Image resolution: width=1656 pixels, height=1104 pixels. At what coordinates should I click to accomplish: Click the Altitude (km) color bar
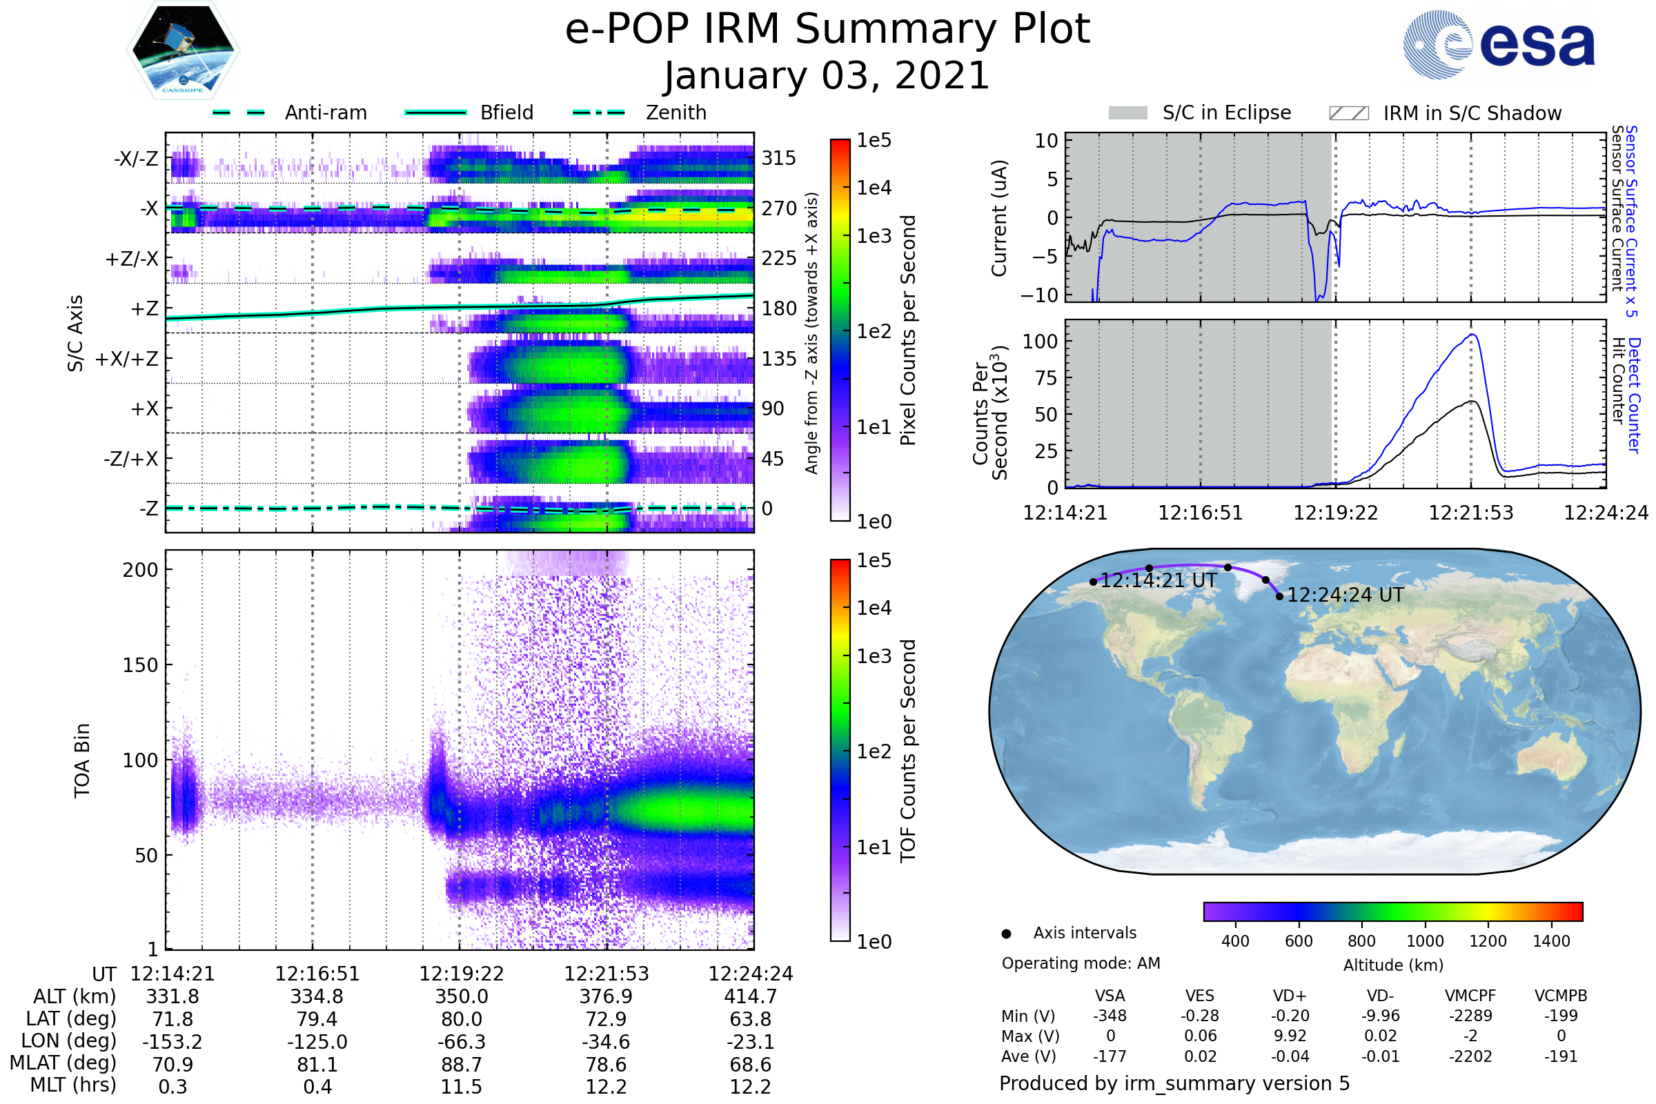pyautogui.click(x=1392, y=911)
